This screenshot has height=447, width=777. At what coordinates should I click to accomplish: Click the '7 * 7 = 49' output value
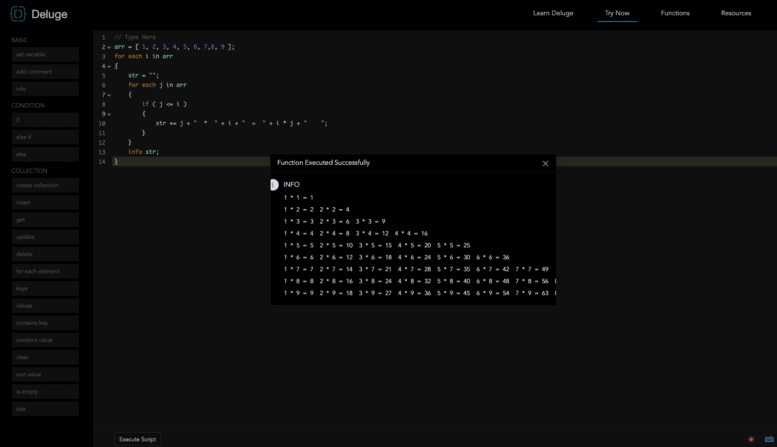click(x=532, y=269)
